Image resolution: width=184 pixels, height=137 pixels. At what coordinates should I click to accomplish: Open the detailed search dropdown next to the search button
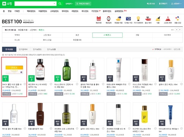[69, 4]
